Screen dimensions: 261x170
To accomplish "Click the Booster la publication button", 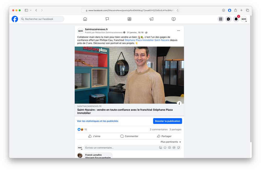I will (168, 121).
